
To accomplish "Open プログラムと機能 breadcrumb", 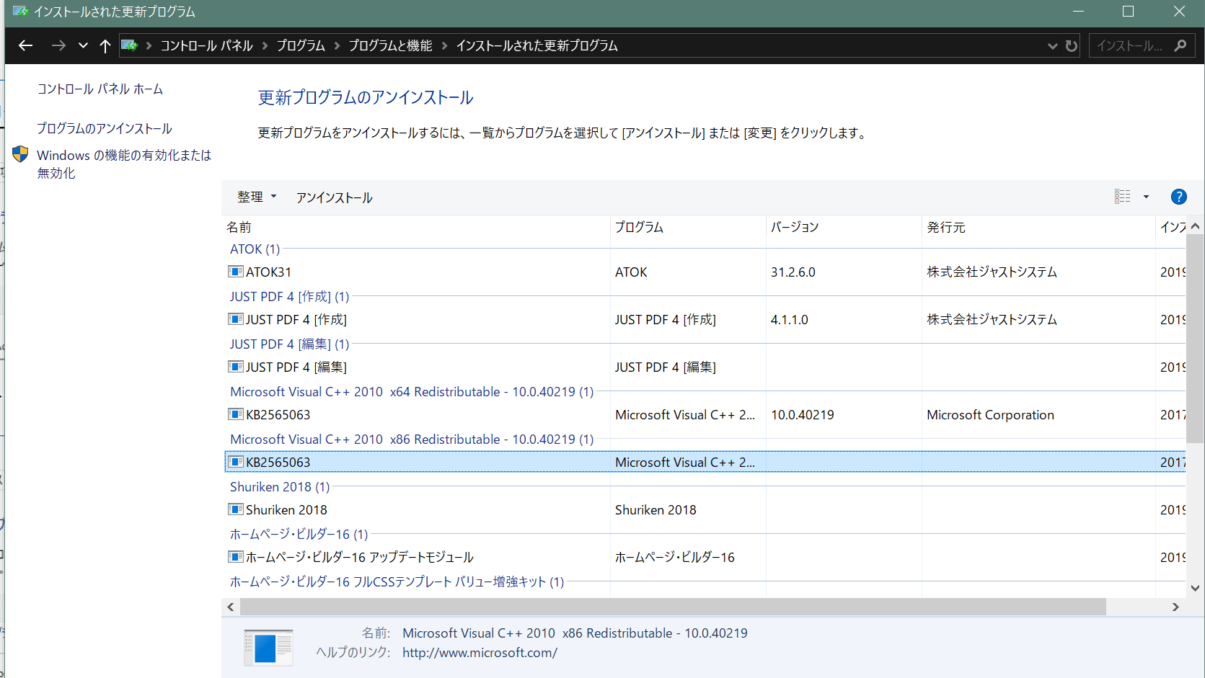I will [x=390, y=45].
